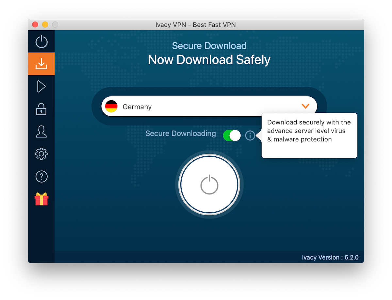Open the Streaming play icon tab

[x=41, y=87]
